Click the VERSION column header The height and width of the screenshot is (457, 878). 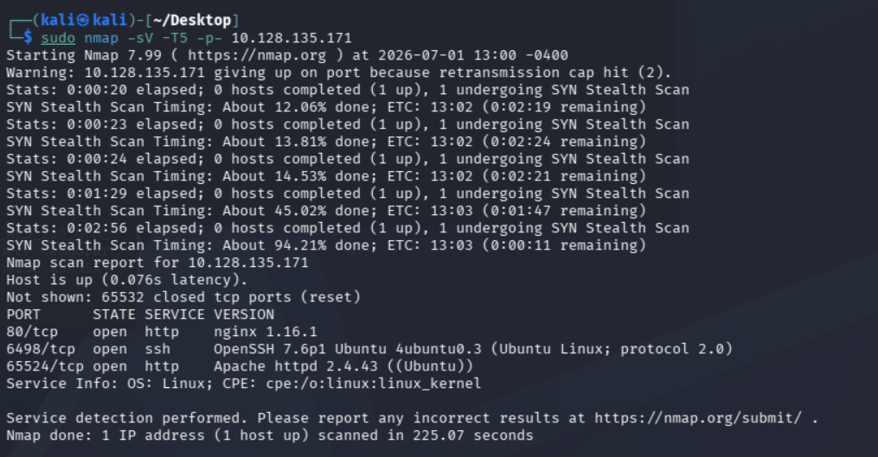click(x=244, y=314)
